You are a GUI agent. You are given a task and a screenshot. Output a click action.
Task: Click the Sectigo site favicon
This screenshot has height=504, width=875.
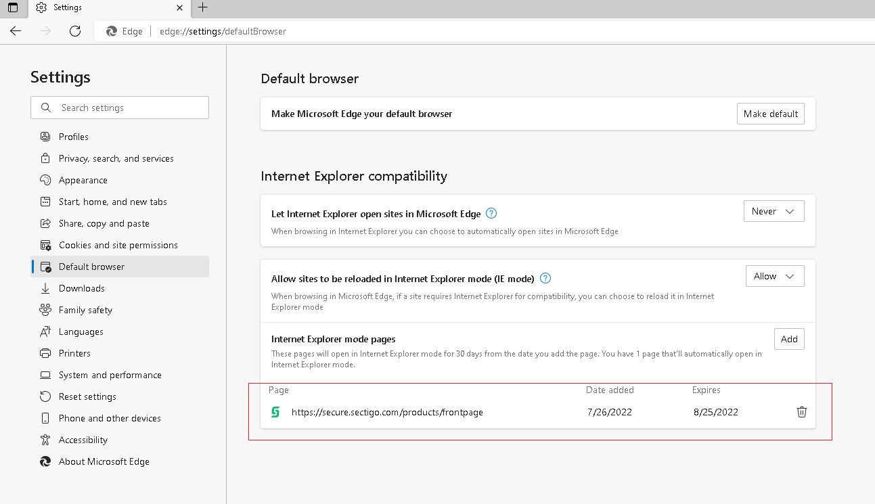tap(275, 412)
